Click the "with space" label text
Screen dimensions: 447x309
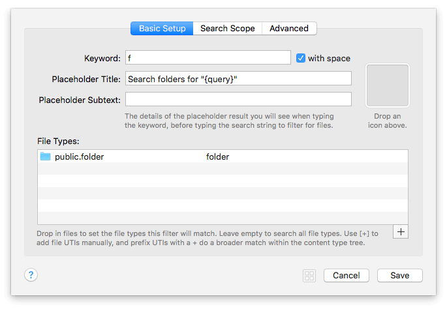tap(329, 58)
